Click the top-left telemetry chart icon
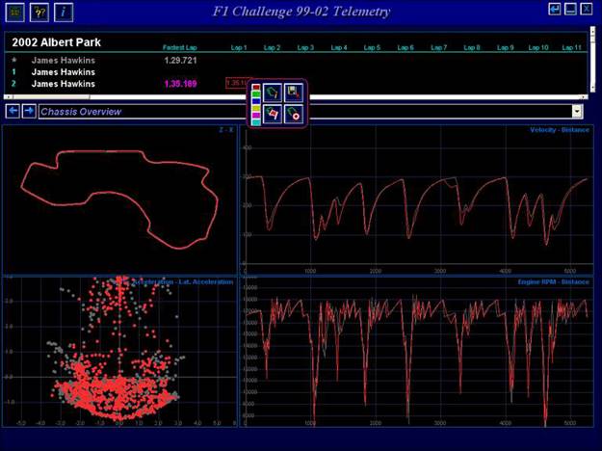 point(17,11)
